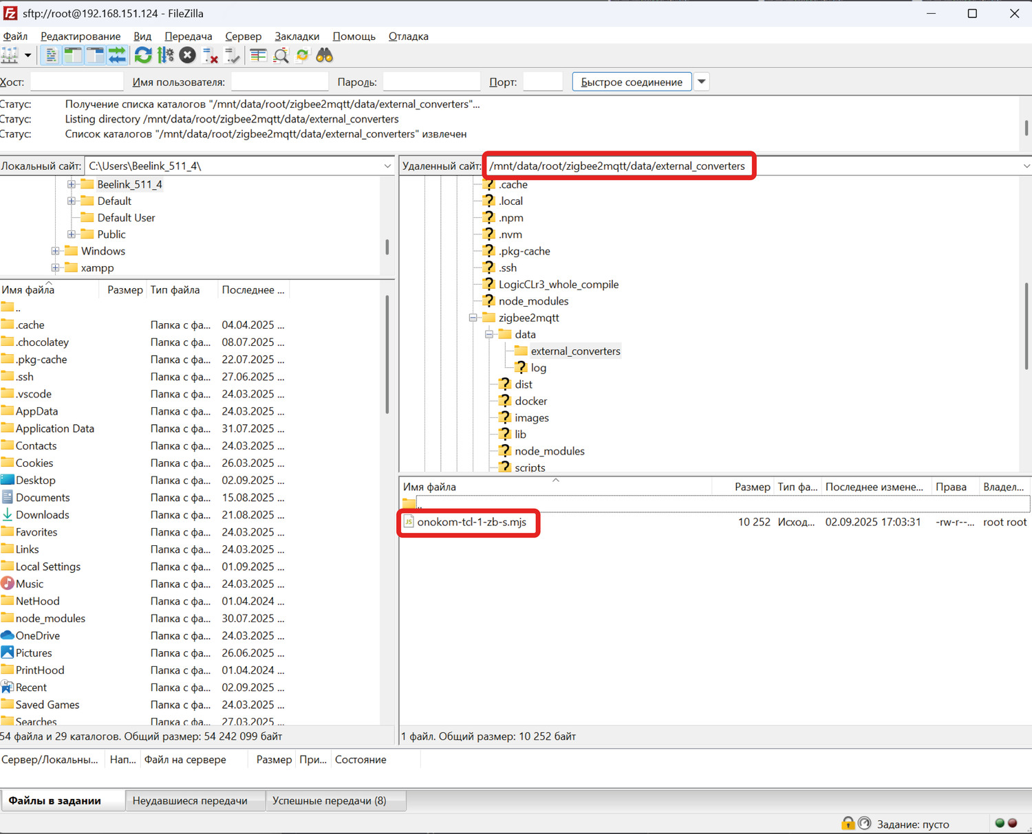1032x834 pixels.
Task: Click the binoculars file search icon
Action: (324, 56)
